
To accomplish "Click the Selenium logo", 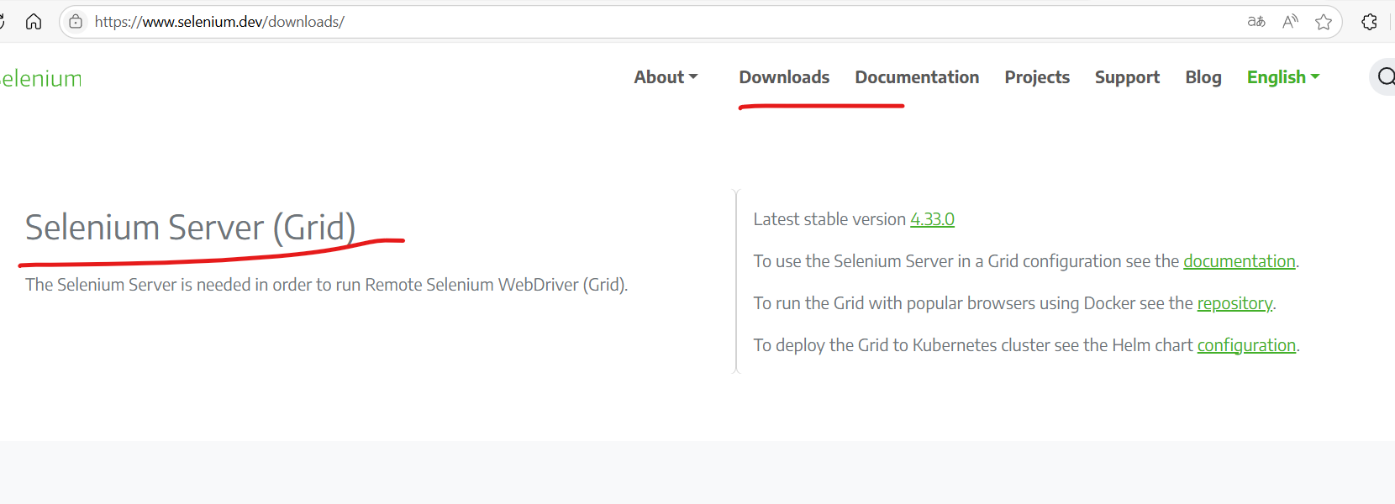I will (40, 79).
